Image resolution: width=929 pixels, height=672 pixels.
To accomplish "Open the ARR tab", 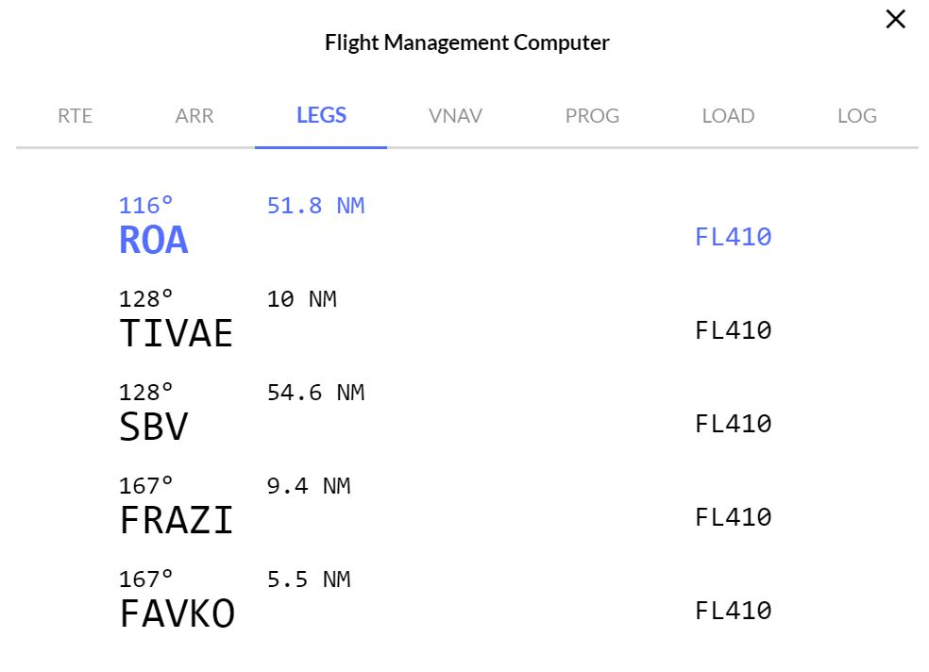I will click(194, 116).
